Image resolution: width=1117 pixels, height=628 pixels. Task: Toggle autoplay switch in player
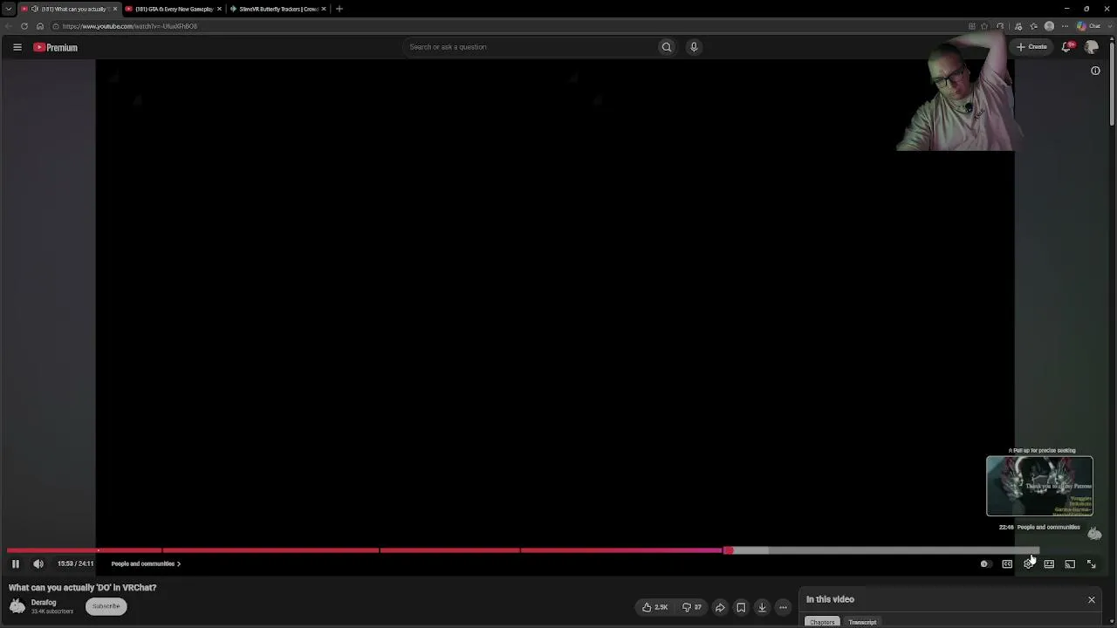[984, 564]
